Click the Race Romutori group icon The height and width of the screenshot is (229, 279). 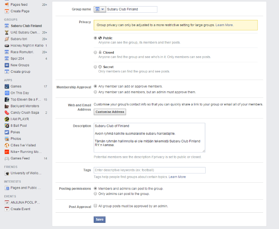(x=7, y=52)
